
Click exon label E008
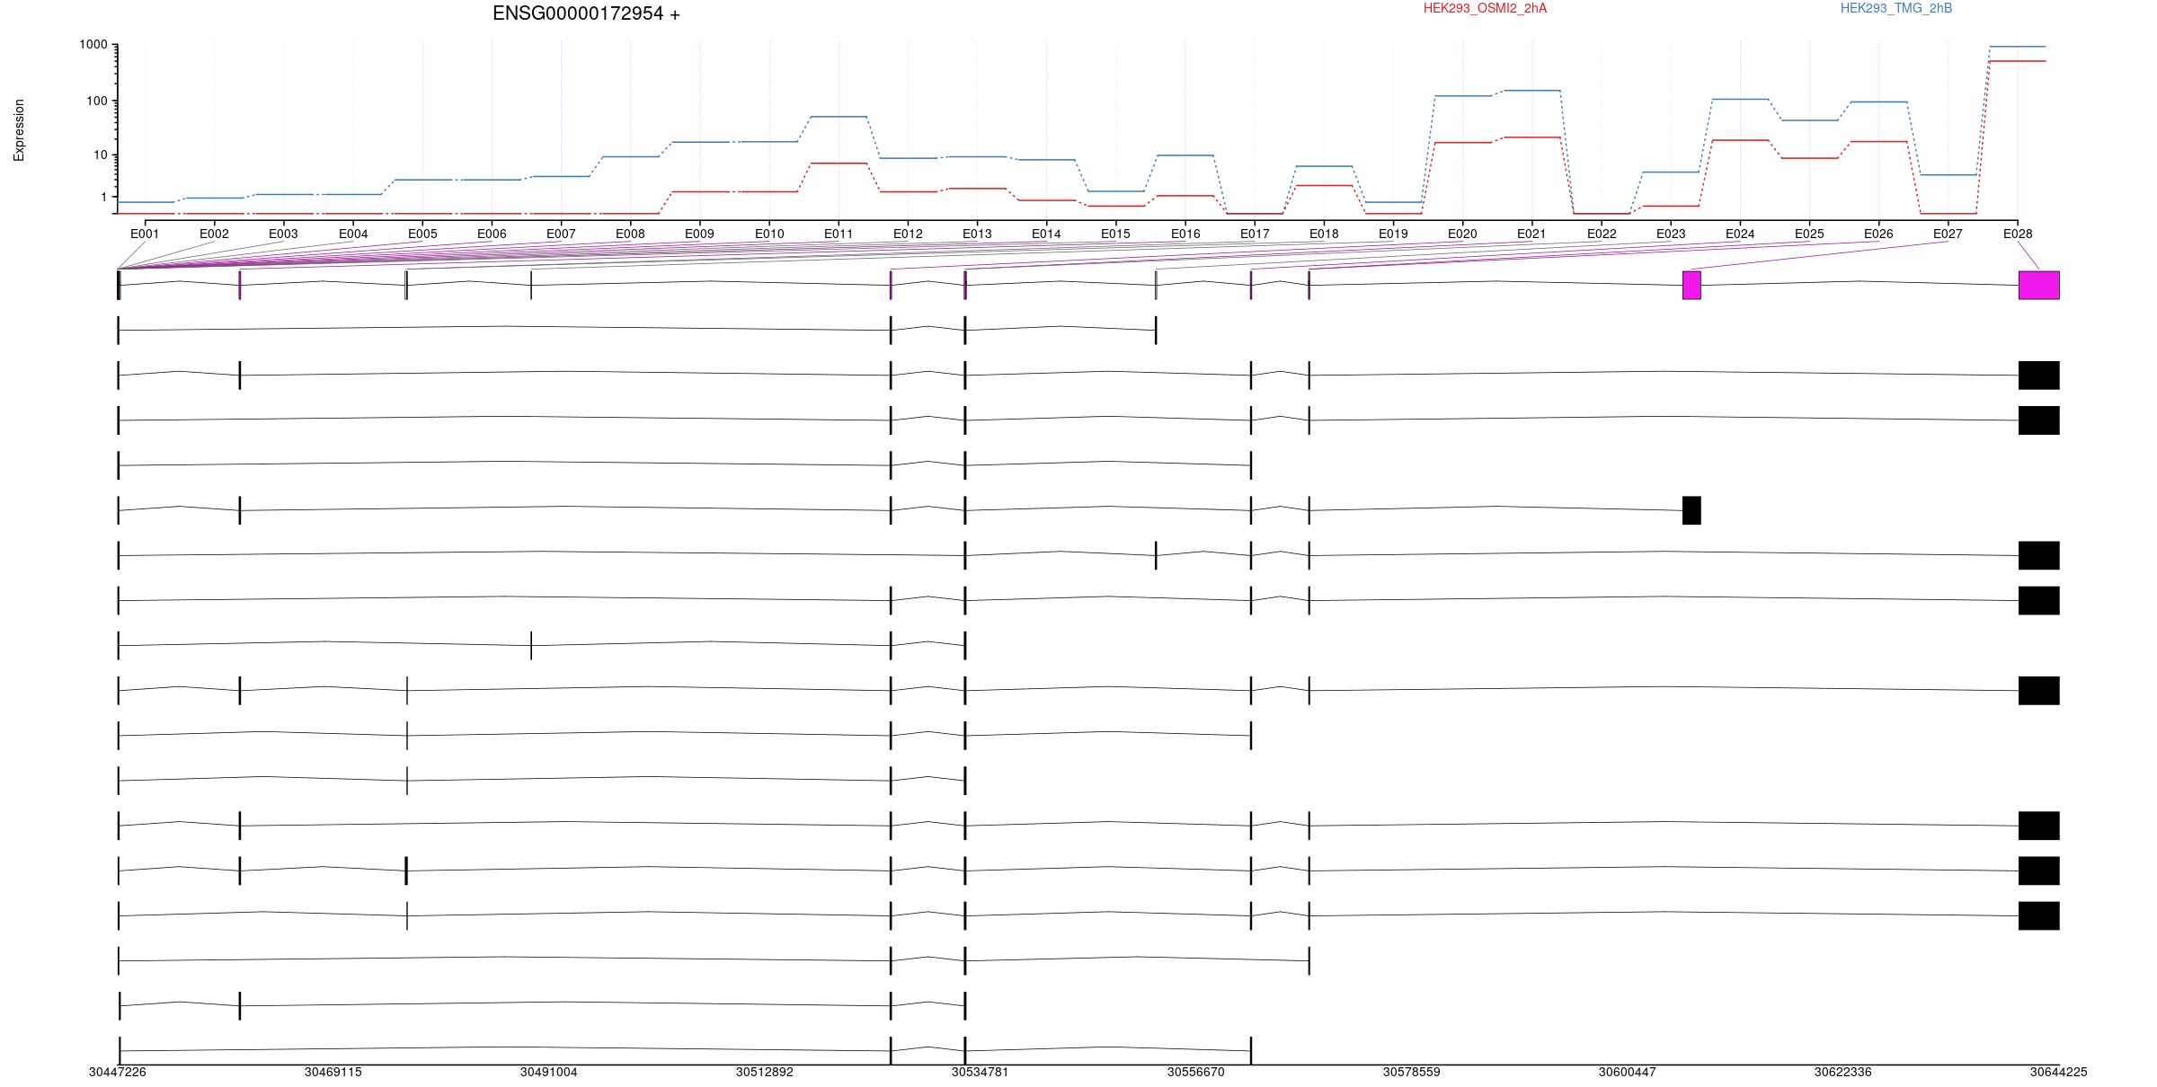pyautogui.click(x=630, y=234)
